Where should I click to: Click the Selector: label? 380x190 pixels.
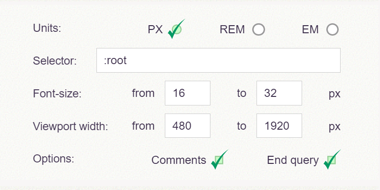pos(55,61)
